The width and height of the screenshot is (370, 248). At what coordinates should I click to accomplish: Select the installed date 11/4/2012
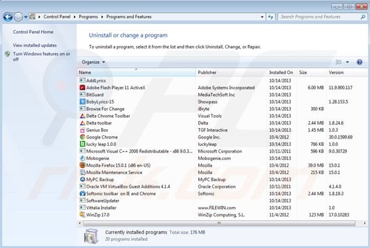click(279, 215)
